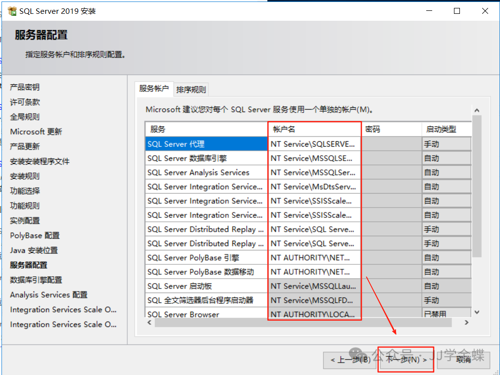Click 全局规则 step in sidebar

point(25,117)
